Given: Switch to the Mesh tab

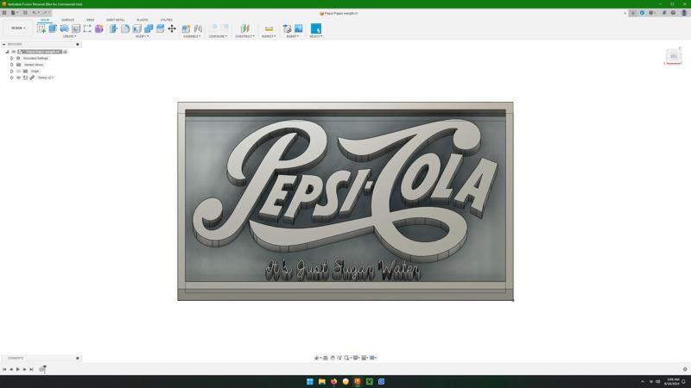Looking at the screenshot, I should (91, 20).
